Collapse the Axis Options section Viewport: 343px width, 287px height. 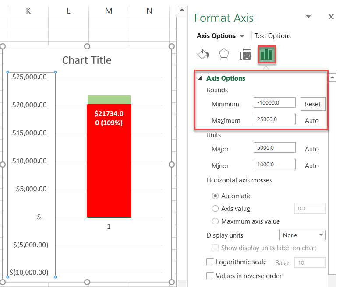pyautogui.click(x=200, y=78)
